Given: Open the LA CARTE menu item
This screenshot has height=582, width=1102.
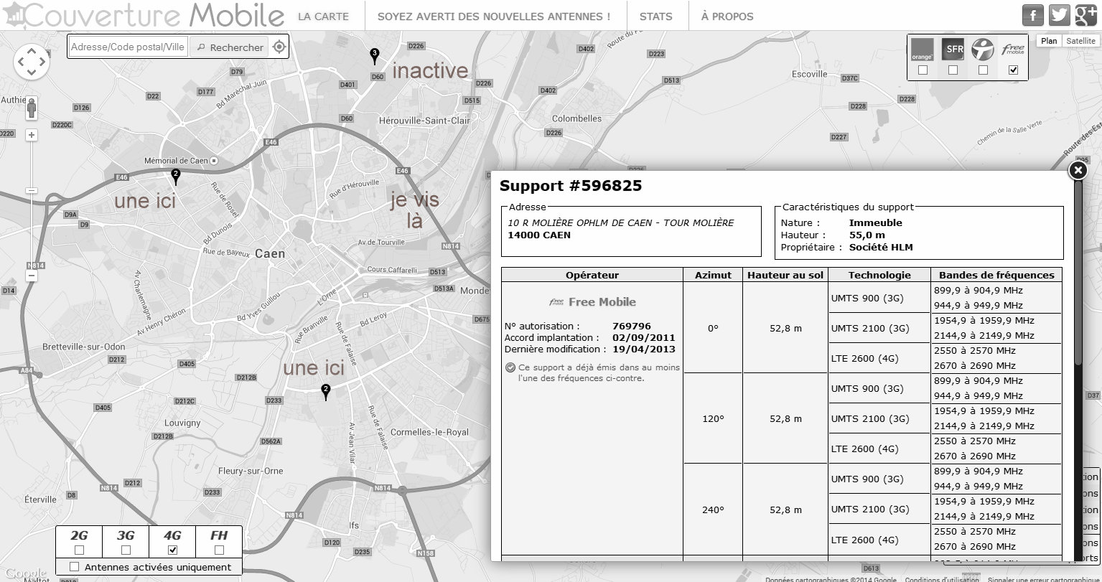Looking at the screenshot, I should pos(323,17).
